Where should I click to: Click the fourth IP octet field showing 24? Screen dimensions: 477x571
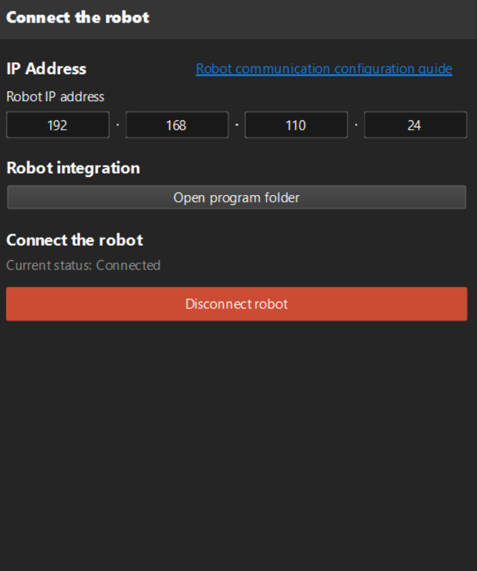tap(415, 125)
